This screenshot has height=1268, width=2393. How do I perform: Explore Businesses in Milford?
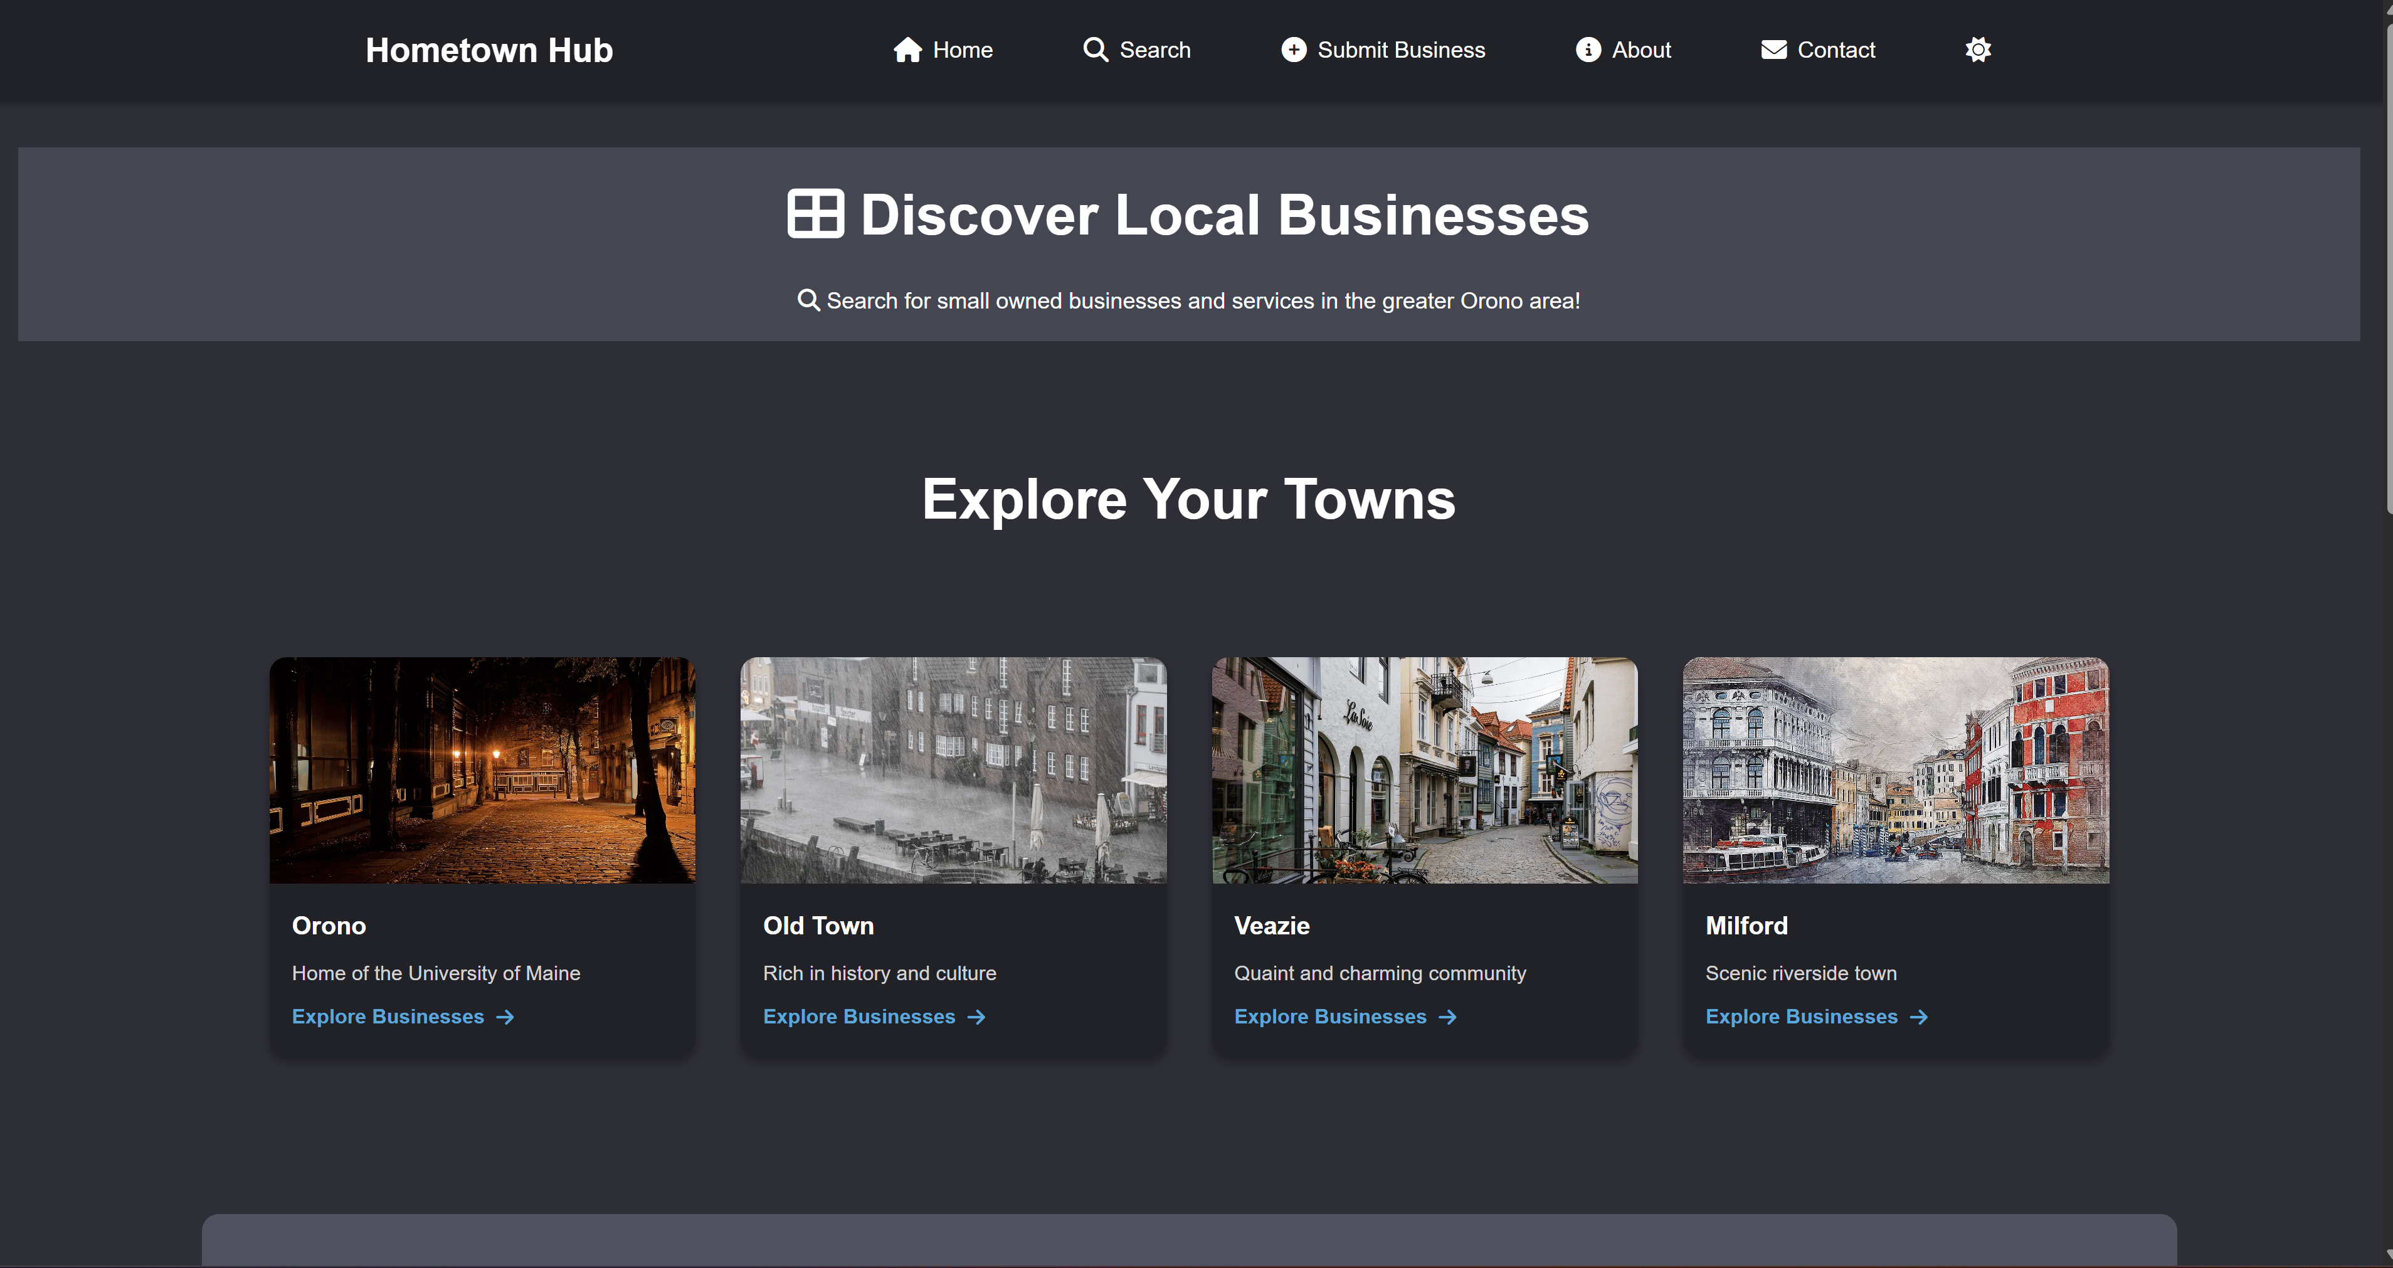pos(1816,1017)
